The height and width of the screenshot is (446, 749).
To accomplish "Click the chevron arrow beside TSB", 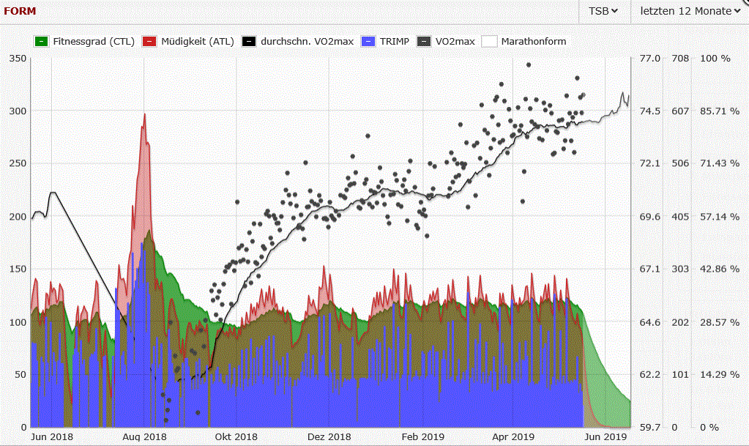I will [615, 11].
